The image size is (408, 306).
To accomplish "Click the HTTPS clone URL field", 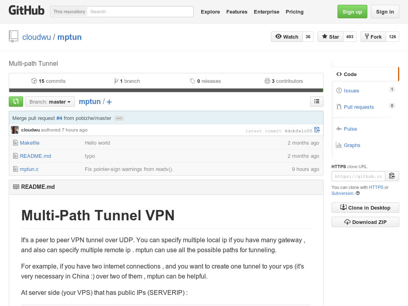I will click(358, 177).
